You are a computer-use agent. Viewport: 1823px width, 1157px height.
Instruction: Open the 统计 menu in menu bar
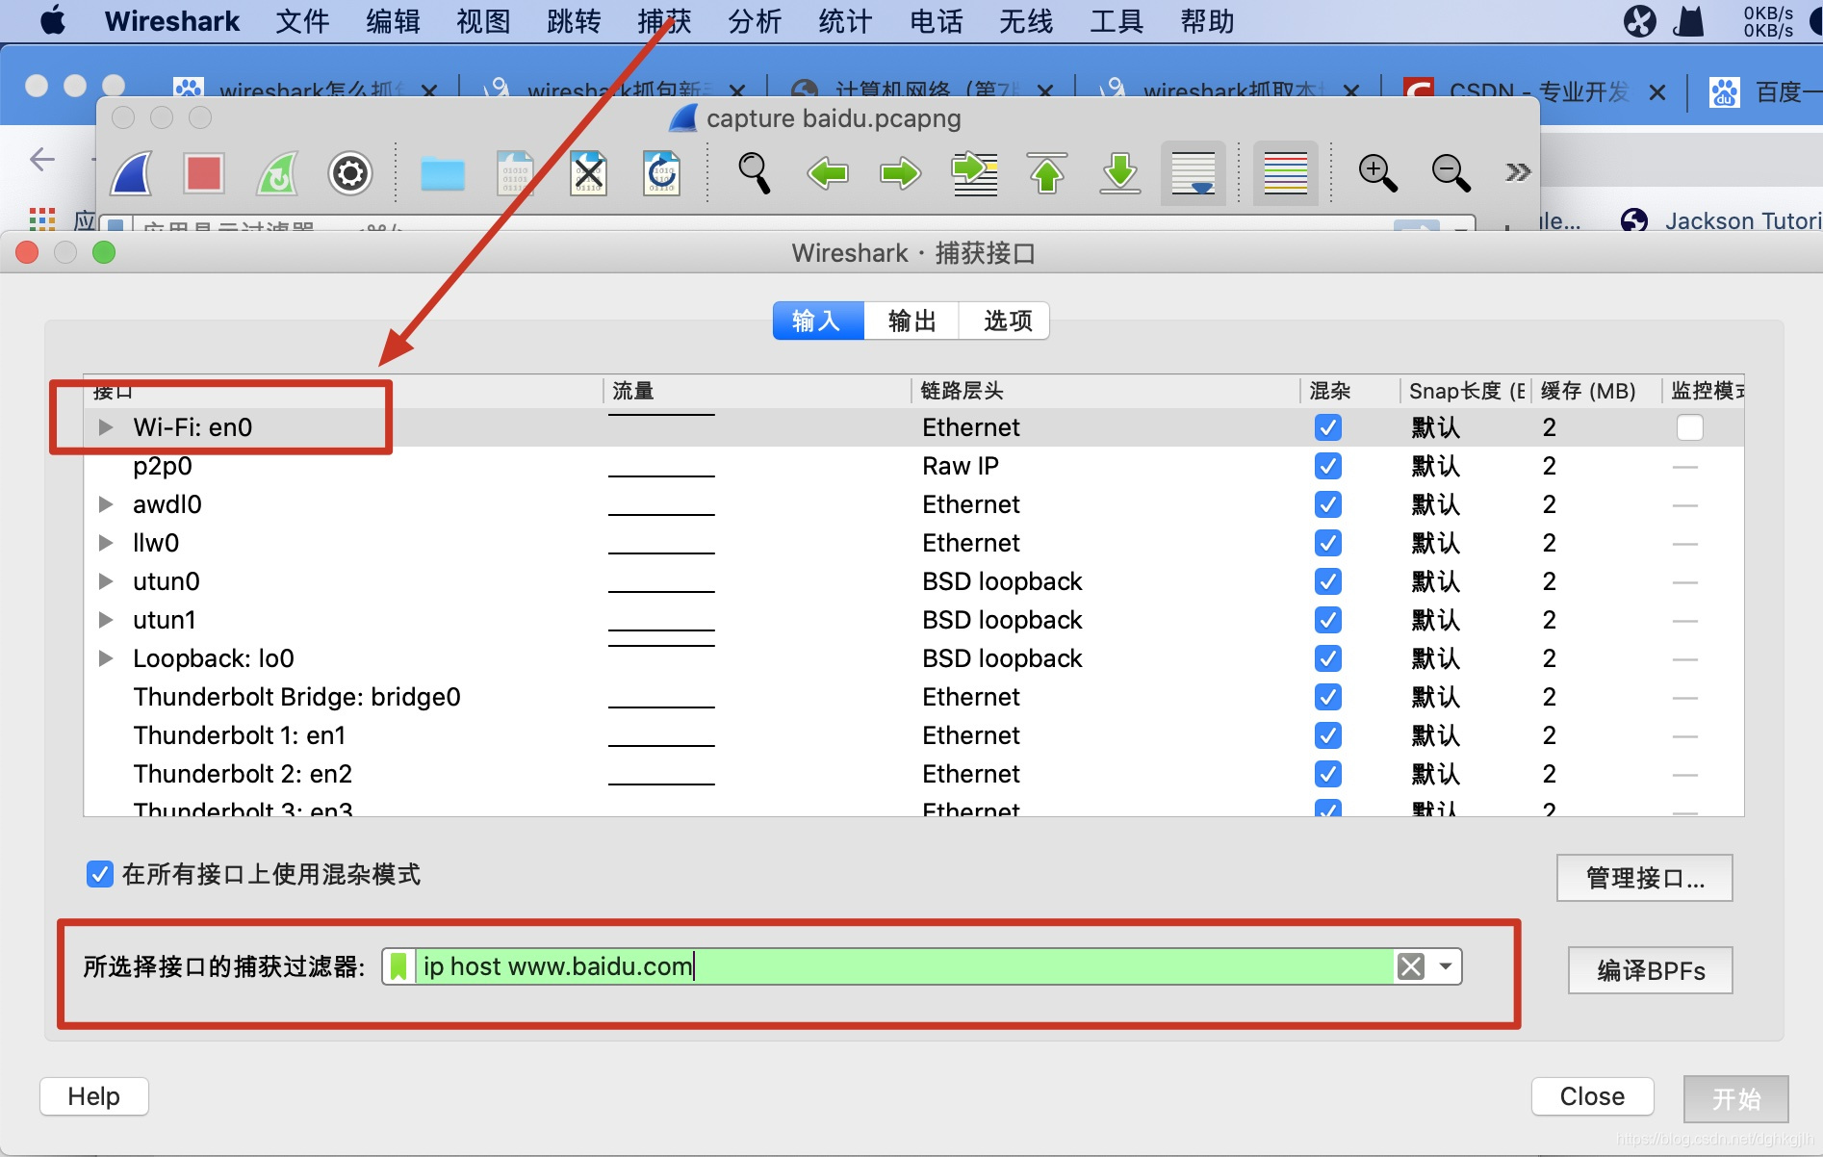point(845,21)
